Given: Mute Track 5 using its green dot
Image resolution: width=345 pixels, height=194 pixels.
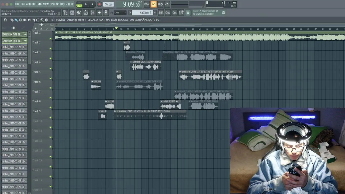Looking at the screenshot, I should coord(50,78).
